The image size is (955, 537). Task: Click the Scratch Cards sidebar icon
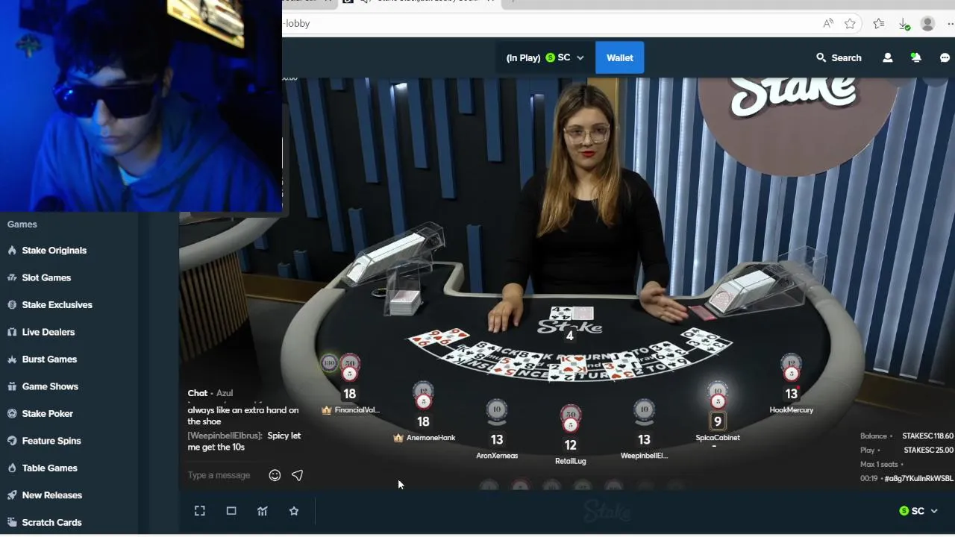point(12,523)
